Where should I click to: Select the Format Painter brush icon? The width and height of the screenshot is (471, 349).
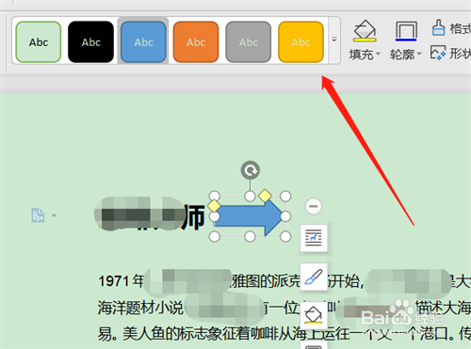click(x=438, y=27)
